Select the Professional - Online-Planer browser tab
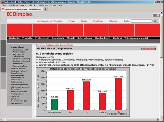Image resolution: width=164 pixels, height=122 pixels. pos(22,9)
